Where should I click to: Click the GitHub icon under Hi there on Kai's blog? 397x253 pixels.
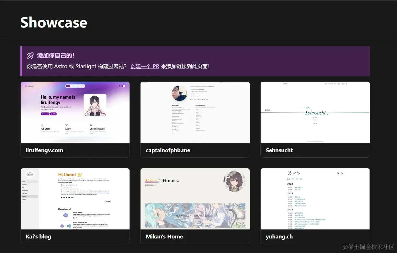pyautogui.click(x=64, y=197)
